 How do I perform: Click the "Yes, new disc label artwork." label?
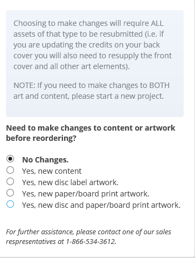coord(70,182)
